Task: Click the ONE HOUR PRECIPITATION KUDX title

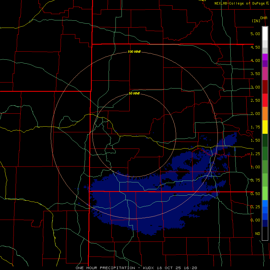Action: [x=136, y=268]
